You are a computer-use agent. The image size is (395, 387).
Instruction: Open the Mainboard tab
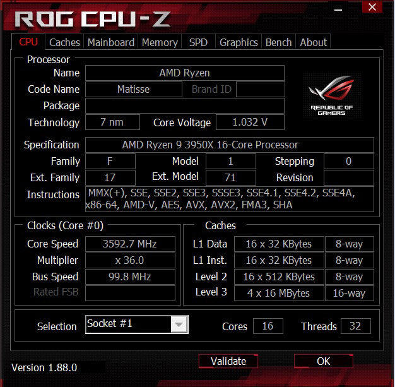[111, 42]
